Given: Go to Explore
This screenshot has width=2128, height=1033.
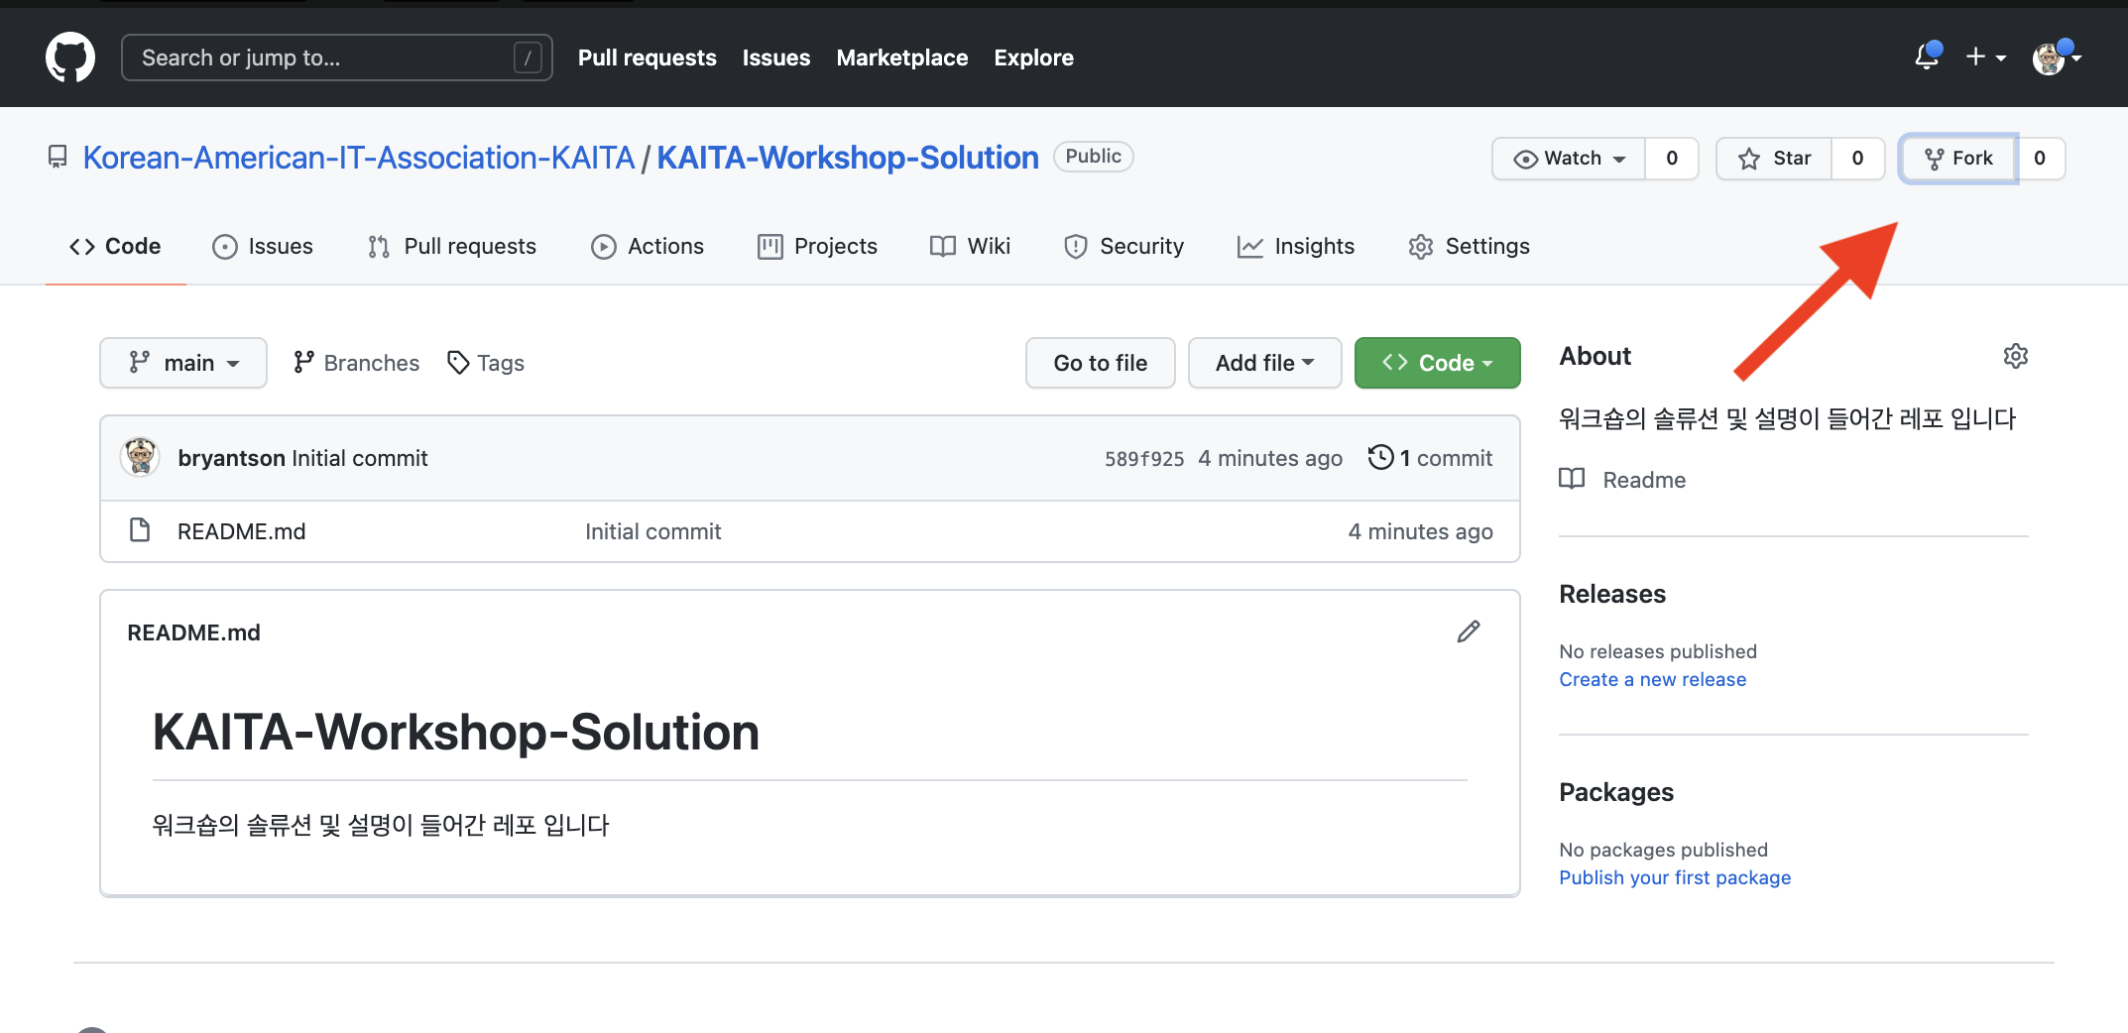Looking at the screenshot, I should click(x=1033, y=57).
